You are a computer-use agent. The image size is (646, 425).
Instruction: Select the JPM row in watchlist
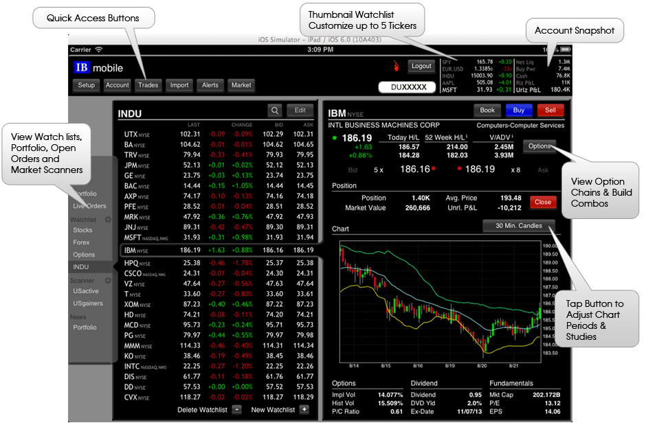coord(219,165)
